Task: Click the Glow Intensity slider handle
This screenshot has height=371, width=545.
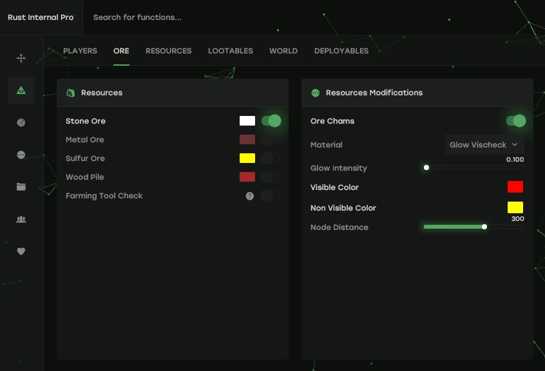Action: click(x=426, y=167)
